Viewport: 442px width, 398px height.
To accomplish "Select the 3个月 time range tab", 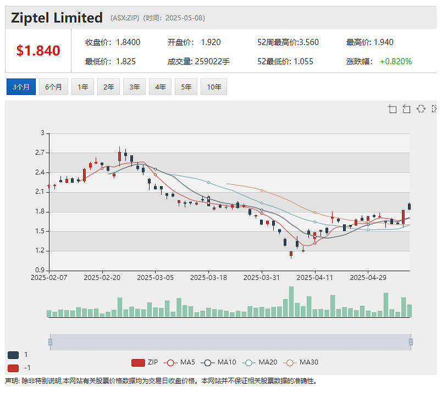I will click(x=21, y=87).
